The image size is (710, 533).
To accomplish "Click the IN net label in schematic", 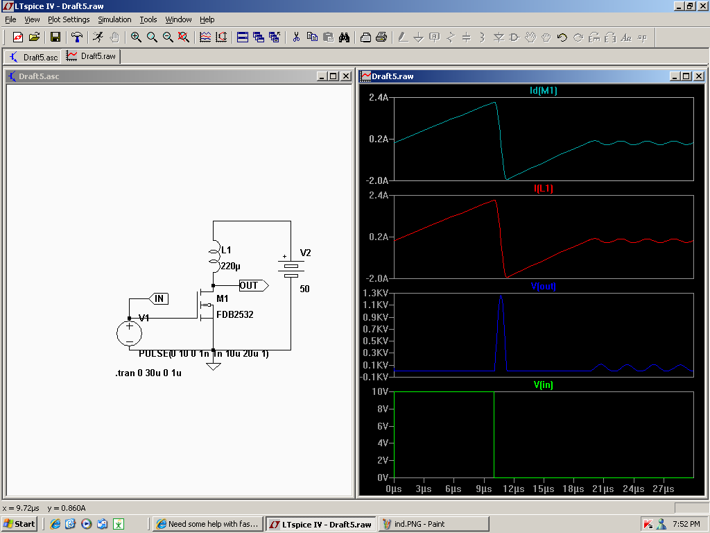I will coord(159,298).
